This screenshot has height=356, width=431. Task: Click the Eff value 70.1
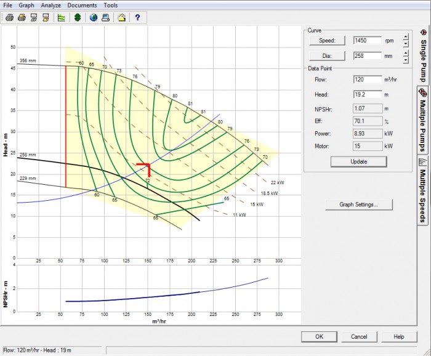click(368, 121)
